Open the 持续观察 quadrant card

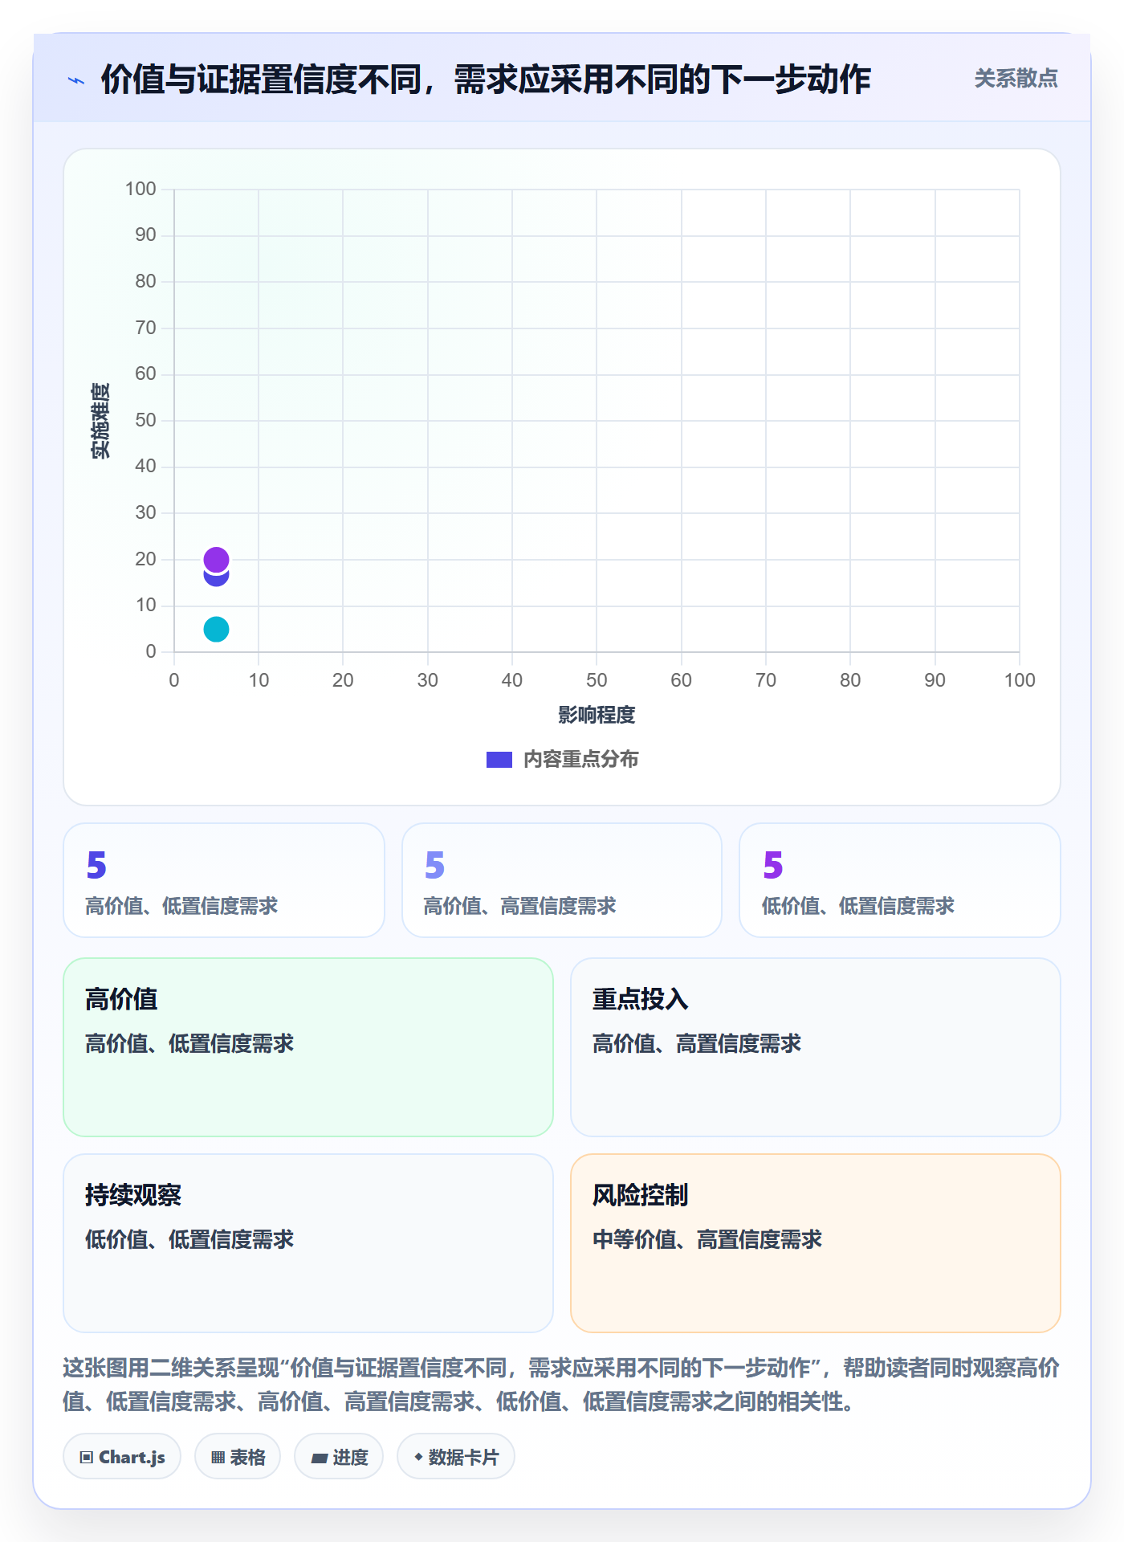[308, 1243]
